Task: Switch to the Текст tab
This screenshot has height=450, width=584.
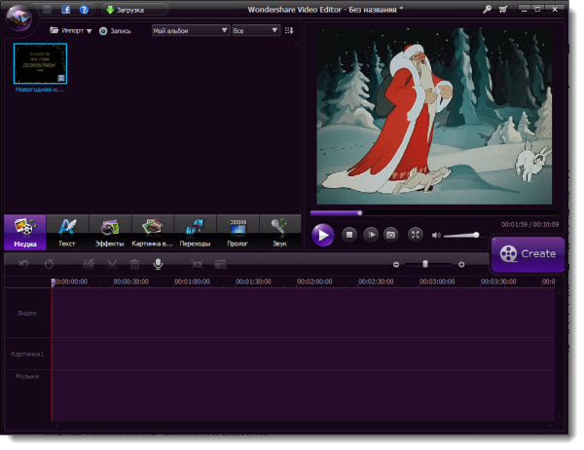Action: [67, 233]
